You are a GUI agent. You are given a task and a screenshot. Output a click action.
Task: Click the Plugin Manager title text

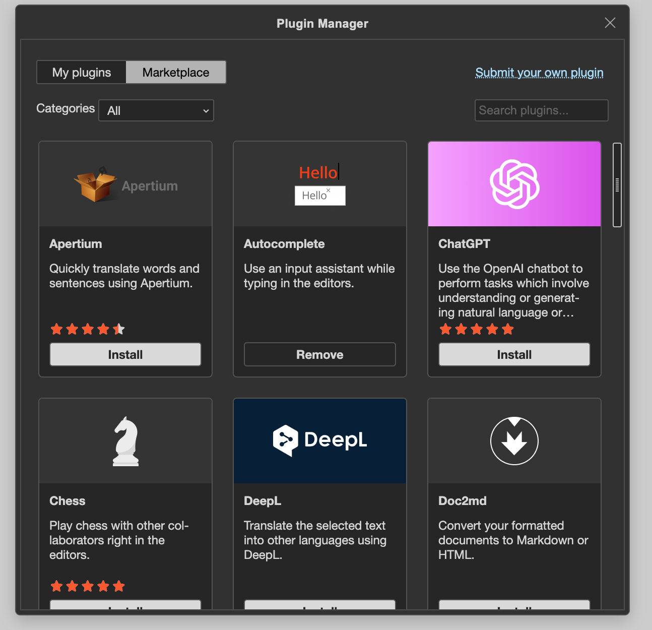coord(322,24)
